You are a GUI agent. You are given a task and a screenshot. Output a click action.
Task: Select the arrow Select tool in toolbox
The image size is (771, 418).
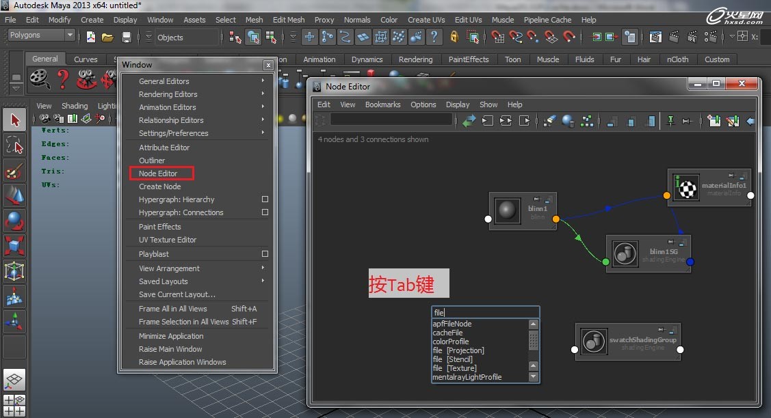pyautogui.click(x=14, y=120)
